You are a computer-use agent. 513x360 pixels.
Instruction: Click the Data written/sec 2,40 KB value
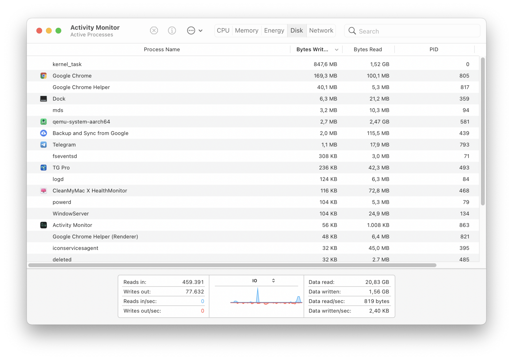point(379,311)
